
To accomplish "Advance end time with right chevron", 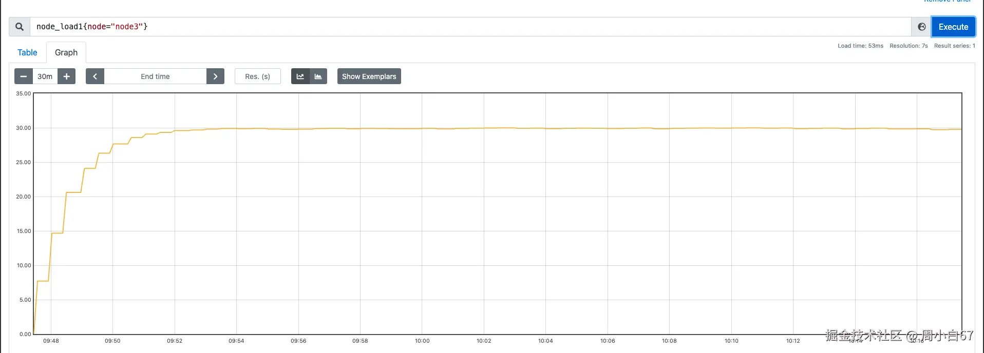I will coord(215,76).
